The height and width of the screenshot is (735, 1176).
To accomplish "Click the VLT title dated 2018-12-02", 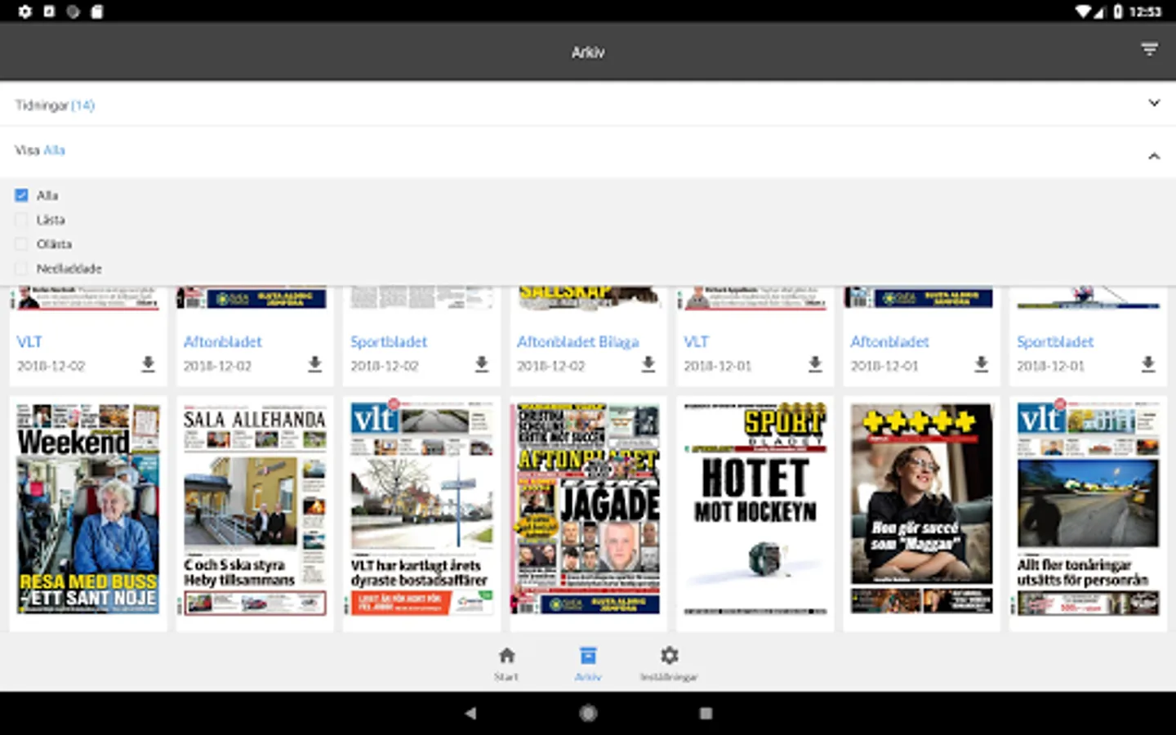I will tap(29, 341).
